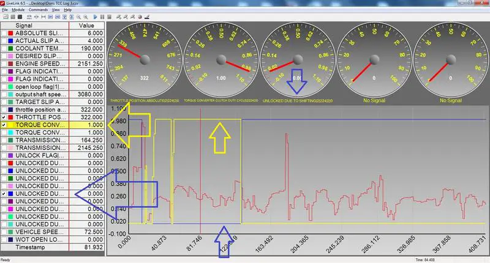490x263 pixels.
Task: Click the green swatch for COOLANT TEM
Action: [10, 48]
